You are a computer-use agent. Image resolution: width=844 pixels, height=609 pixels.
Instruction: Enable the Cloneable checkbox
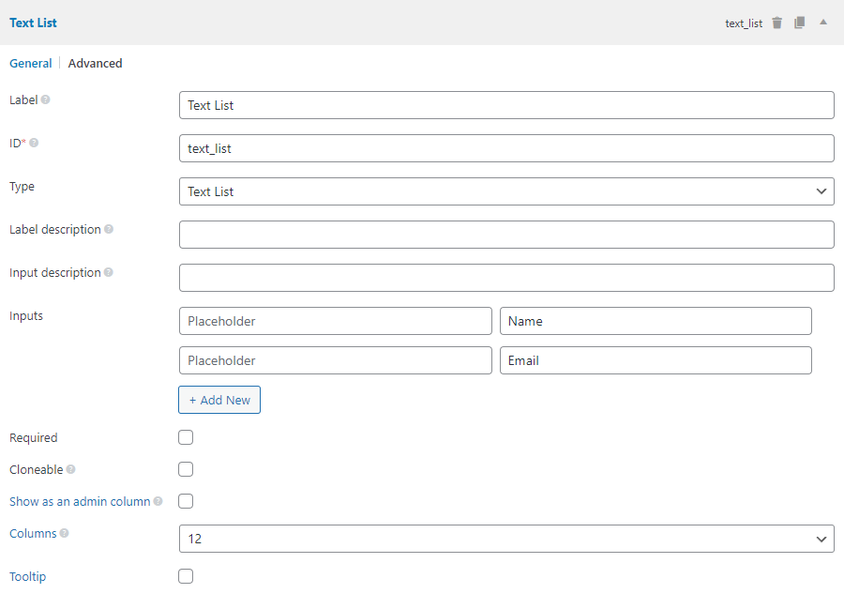[186, 469]
